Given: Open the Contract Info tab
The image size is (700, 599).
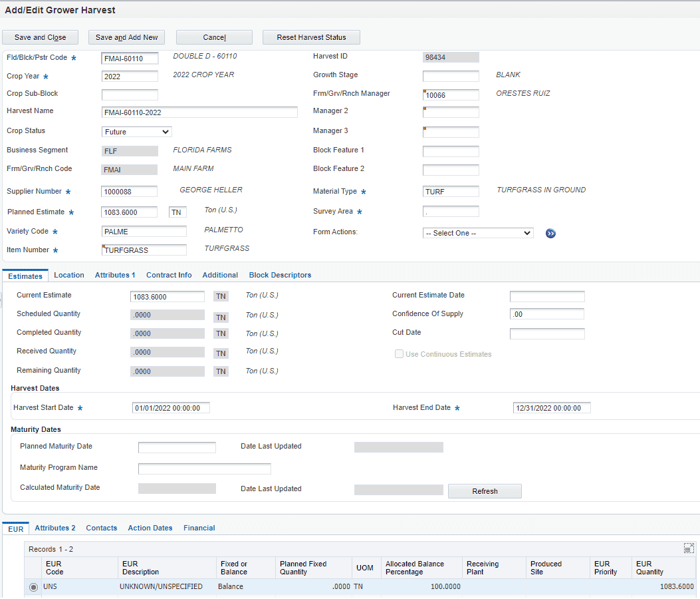Looking at the screenshot, I should [x=169, y=275].
